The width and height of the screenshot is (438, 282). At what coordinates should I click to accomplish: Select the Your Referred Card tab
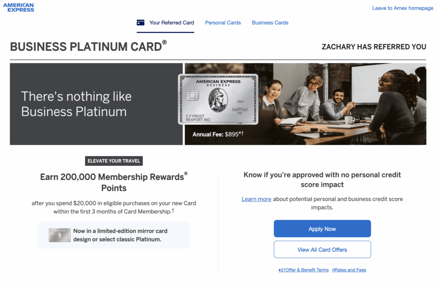pyautogui.click(x=172, y=23)
